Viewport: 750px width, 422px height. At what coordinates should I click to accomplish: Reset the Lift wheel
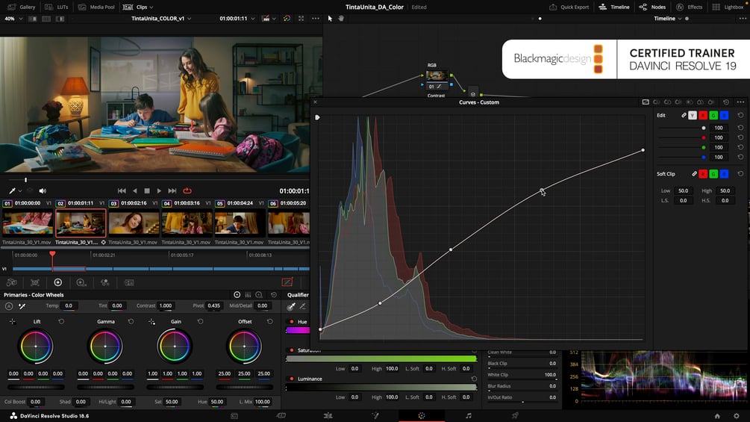point(61,321)
